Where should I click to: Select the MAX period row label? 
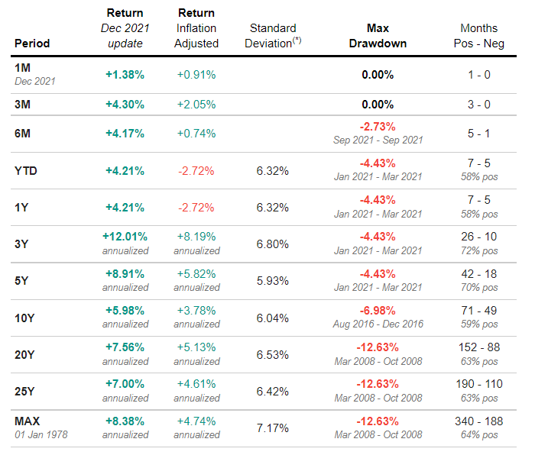[x=28, y=421]
